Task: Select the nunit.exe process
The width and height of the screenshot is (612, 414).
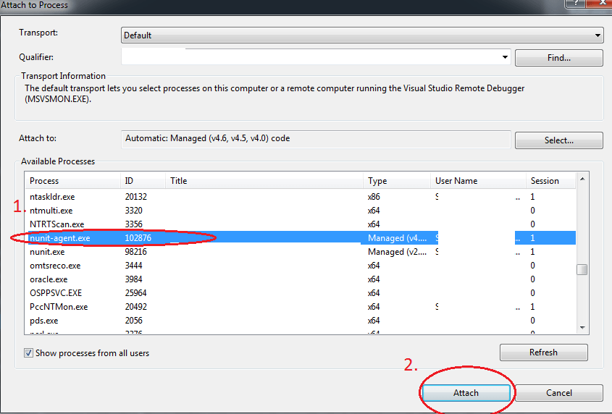Action: (47, 252)
